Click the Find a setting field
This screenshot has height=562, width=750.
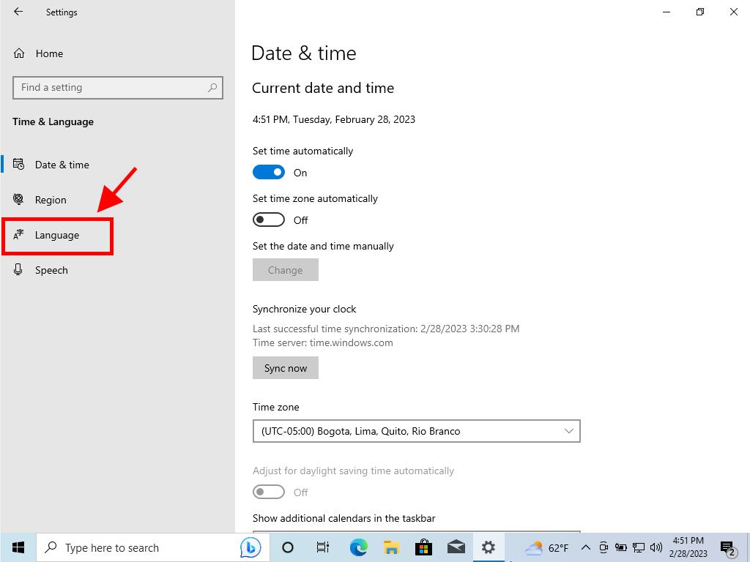click(x=110, y=88)
